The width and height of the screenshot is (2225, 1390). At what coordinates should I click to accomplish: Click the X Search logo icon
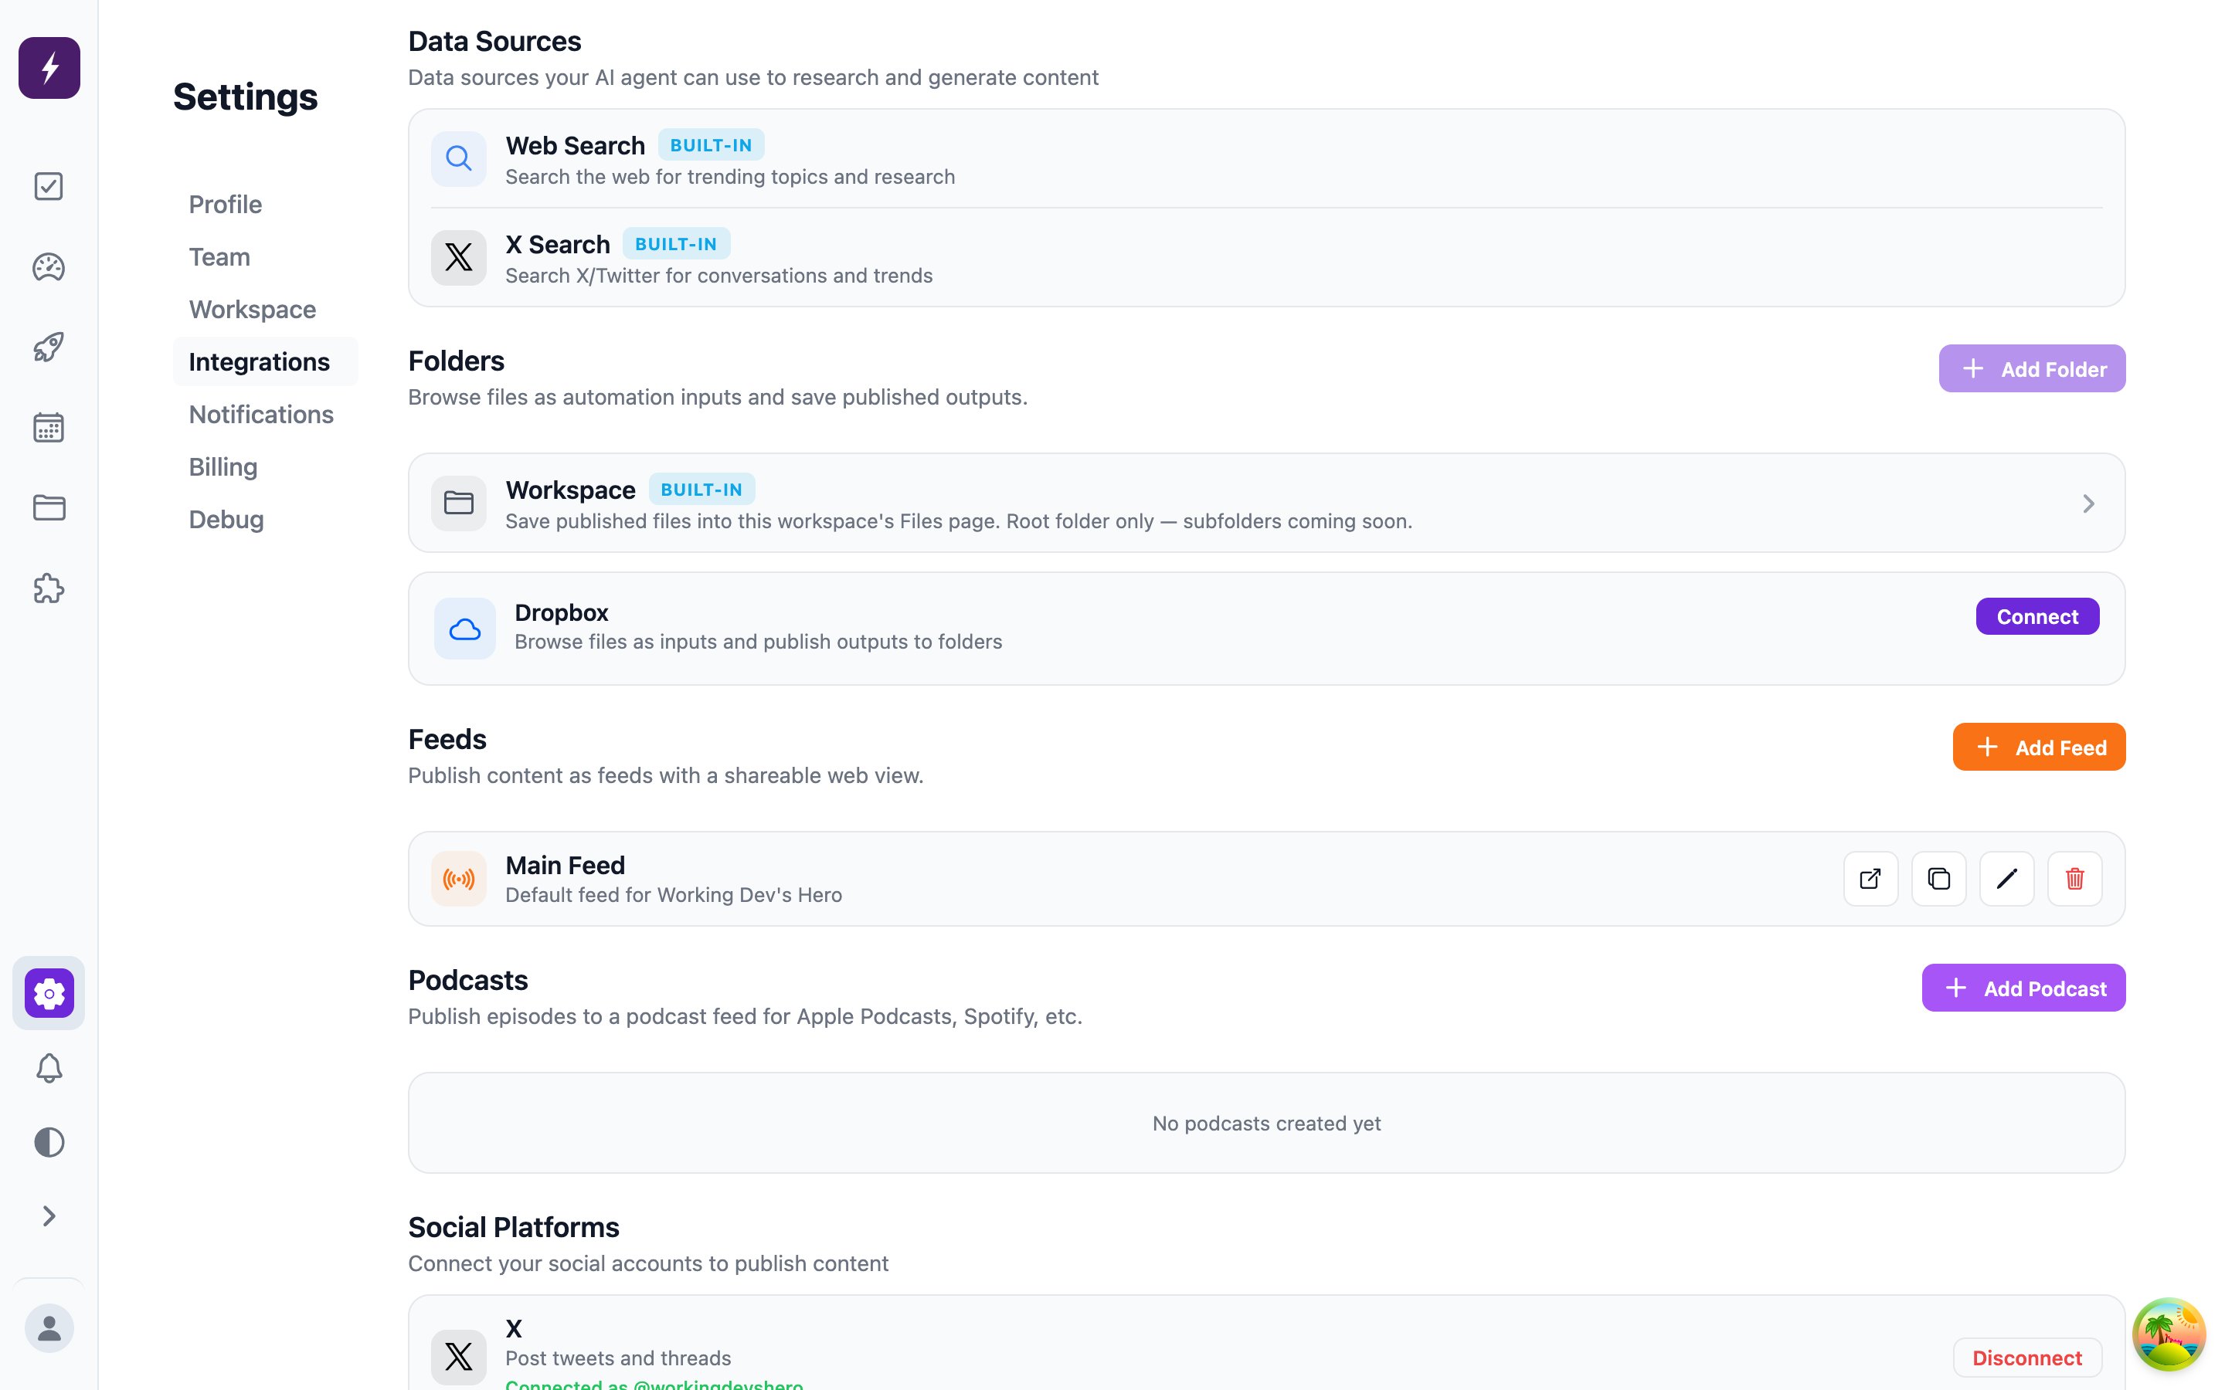pos(459,257)
